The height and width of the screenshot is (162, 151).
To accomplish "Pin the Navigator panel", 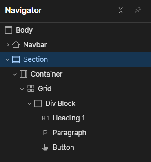I will tap(138, 10).
